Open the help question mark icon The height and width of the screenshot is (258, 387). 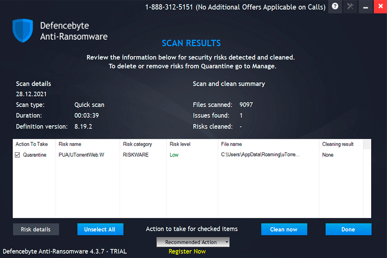335,6
